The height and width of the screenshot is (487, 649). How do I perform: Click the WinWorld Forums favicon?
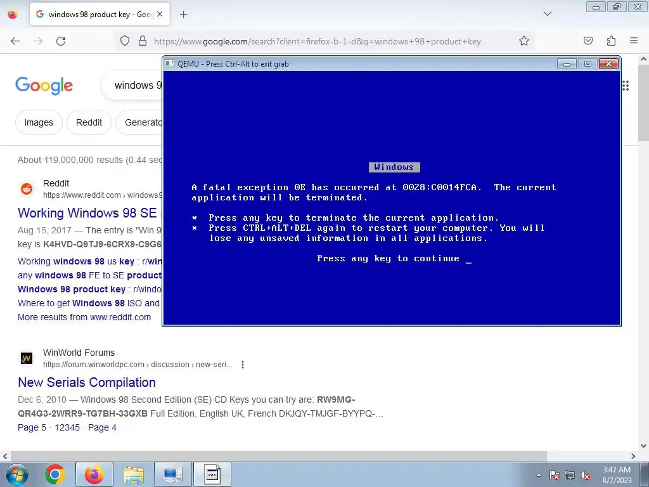27,358
